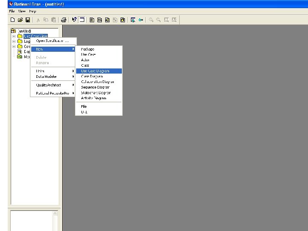The image size is (308, 231).
Task: Click the Fit In Window toolbar icon
Action: (166, 20)
